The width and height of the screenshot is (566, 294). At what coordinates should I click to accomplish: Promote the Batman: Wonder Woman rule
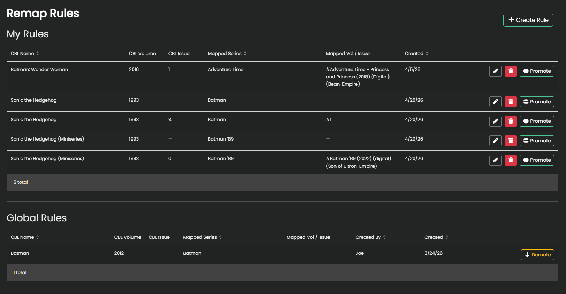(537, 71)
